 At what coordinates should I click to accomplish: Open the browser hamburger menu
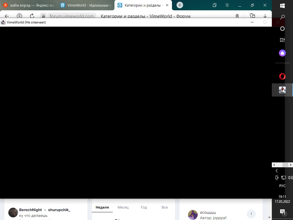tap(227, 5)
